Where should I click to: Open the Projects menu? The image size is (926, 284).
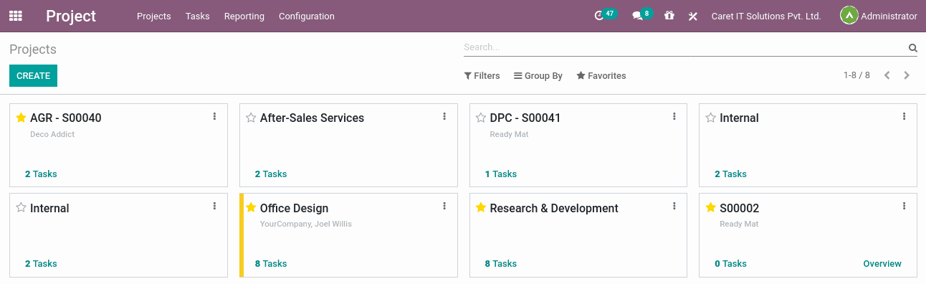[x=153, y=16]
